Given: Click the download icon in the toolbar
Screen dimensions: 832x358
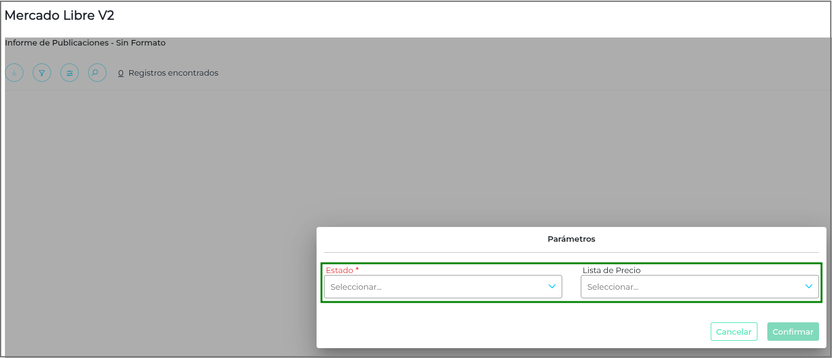Looking at the screenshot, I should (14, 73).
